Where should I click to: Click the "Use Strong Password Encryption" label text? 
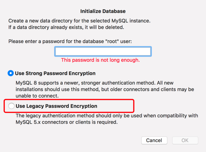55,73
